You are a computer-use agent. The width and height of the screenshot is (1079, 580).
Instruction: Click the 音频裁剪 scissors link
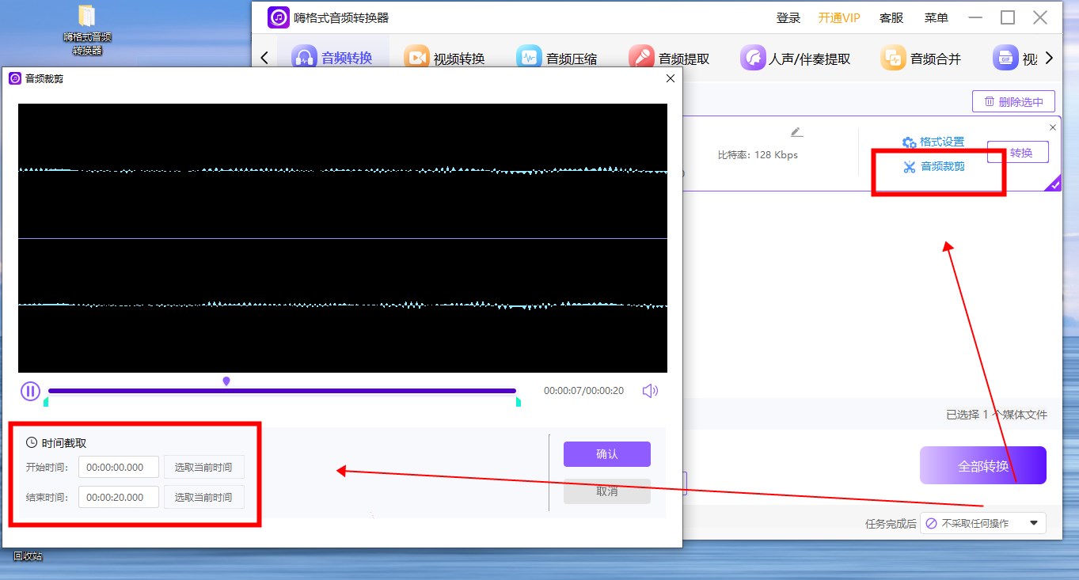tap(933, 167)
